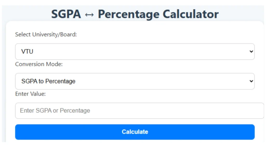Select the 'VTU' text in the first combo box
Viewport: 266px width, 149px height.
click(27, 51)
